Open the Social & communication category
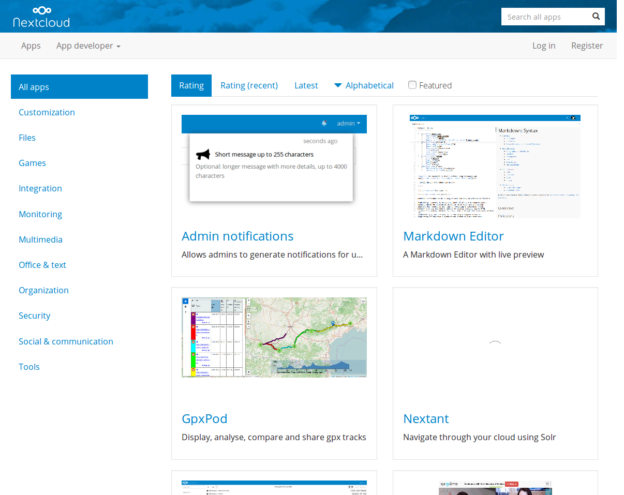 [66, 341]
